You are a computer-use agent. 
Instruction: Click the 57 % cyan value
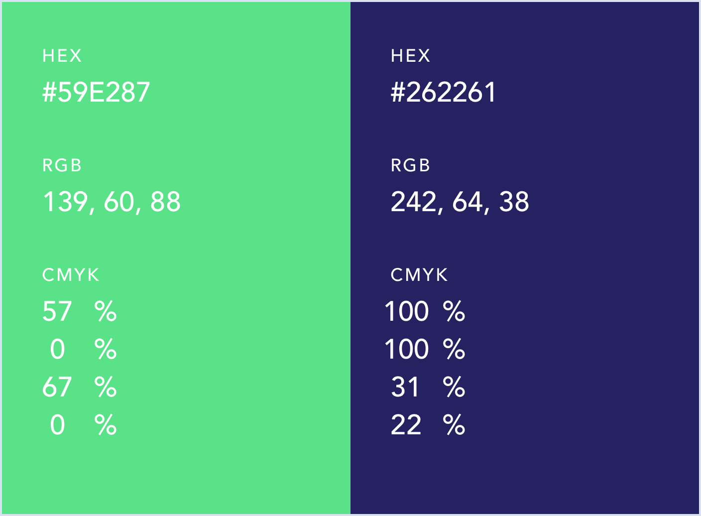pos(79,311)
